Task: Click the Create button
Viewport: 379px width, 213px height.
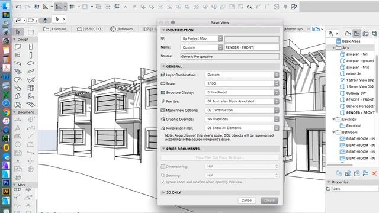Action: coord(269,200)
